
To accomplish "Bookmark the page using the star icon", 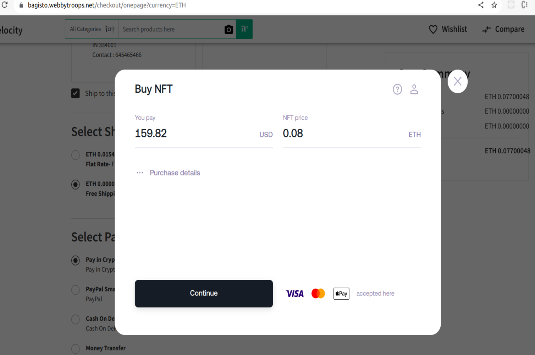I will (494, 5).
